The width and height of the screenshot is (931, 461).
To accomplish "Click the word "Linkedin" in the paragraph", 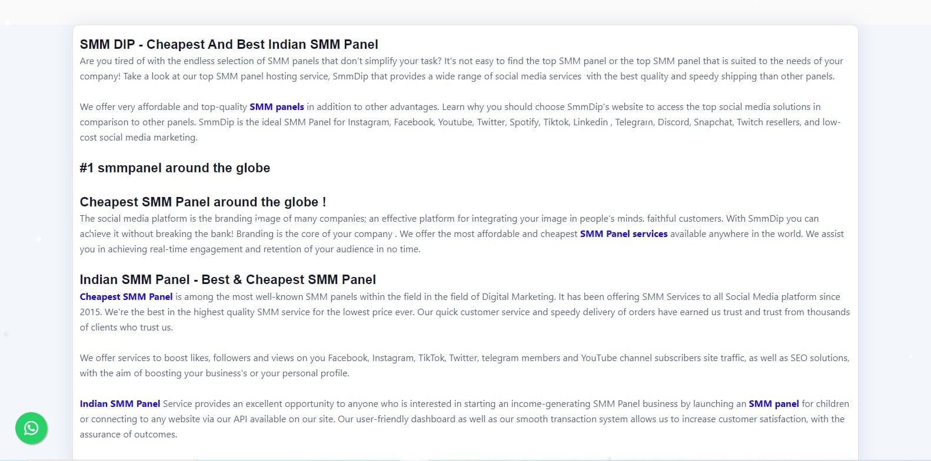I will click(x=590, y=122).
